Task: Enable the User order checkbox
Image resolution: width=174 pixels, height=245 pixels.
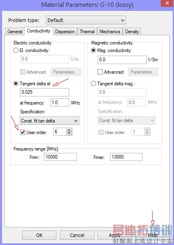Action: (23, 133)
